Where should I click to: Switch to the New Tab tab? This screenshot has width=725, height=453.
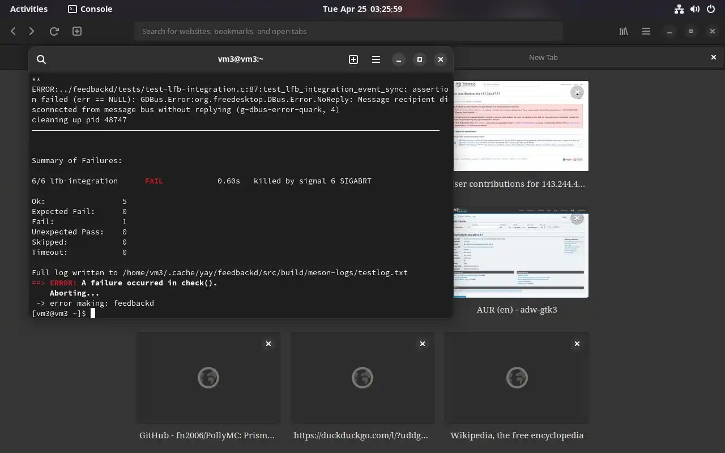point(543,57)
